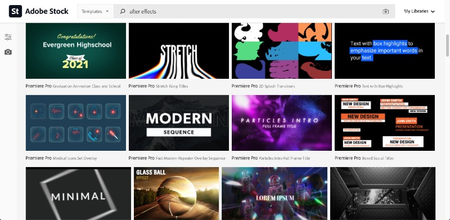Click the Adobe Stock wordmark text

pos(47,11)
